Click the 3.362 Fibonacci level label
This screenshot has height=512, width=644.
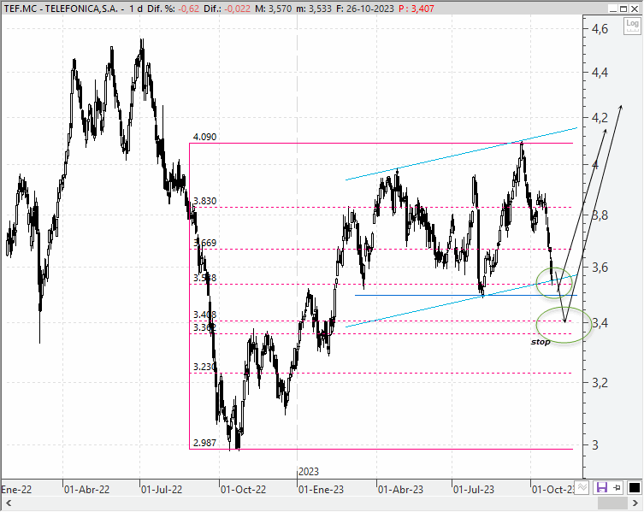click(204, 327)
